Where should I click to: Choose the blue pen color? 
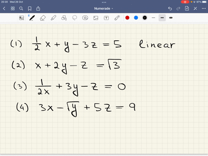point(136,18)
